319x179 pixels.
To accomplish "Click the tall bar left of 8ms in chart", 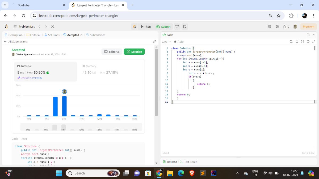I will (x=55, y=107).
